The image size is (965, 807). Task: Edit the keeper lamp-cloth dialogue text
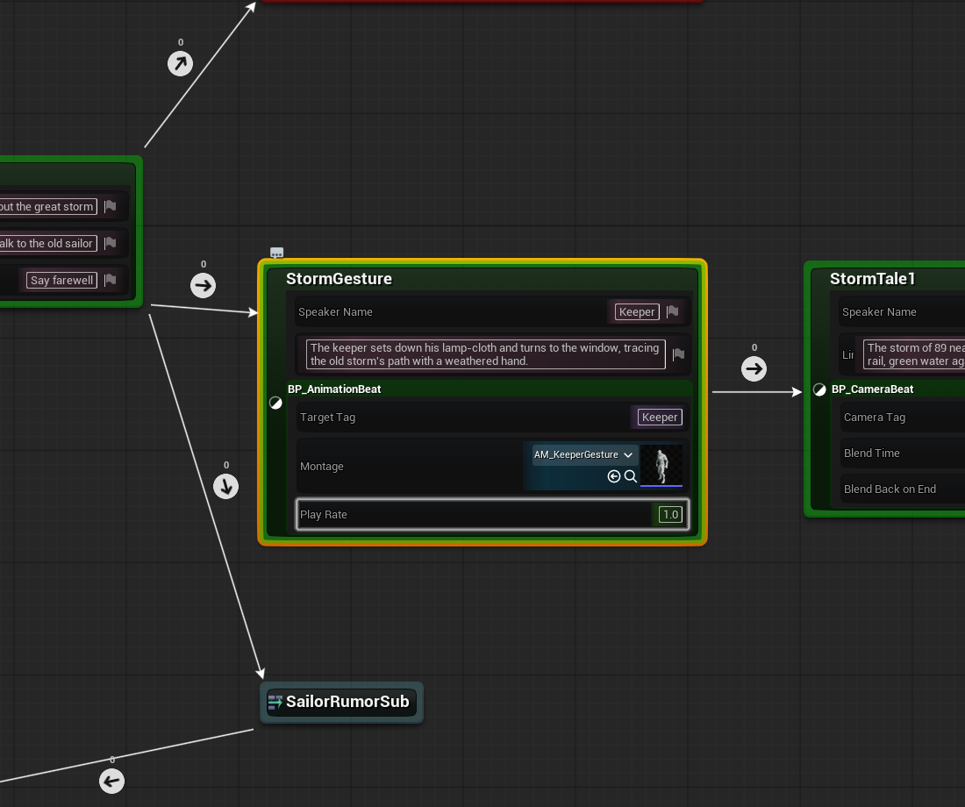pyautogui.click(x=486, y=354)
